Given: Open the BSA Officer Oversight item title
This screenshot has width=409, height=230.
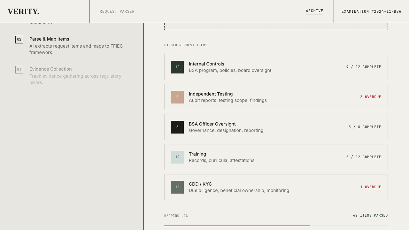Looking at the screenshot, I should click(x=212, y=124).
